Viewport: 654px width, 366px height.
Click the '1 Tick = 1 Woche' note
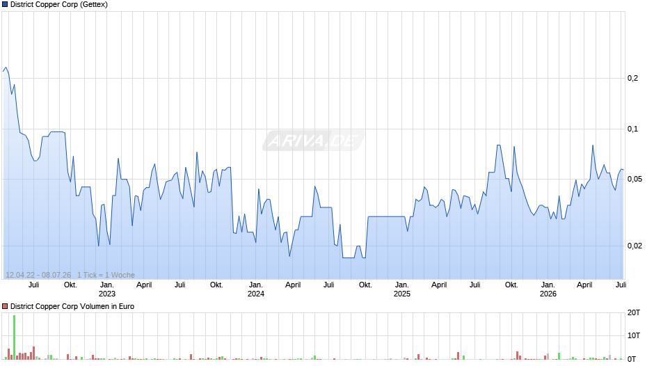pyautogui.click(x=106, y=275)
